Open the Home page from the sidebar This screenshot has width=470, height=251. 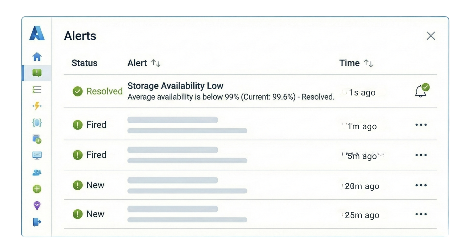click(37, 56)
